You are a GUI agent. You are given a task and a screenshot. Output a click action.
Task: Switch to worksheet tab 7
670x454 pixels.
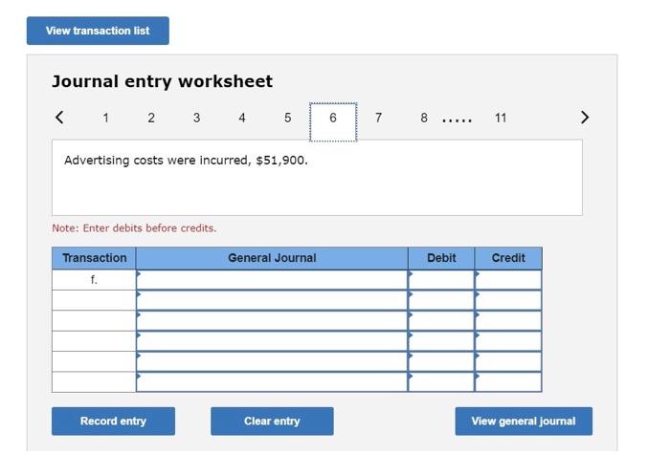point(378,118)
